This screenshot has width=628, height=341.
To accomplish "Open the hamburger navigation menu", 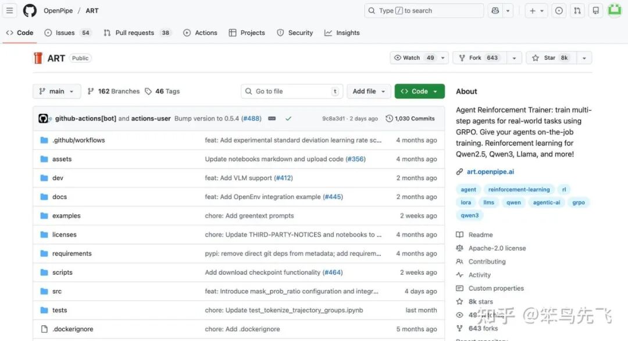I will click(x=10, y=10).
